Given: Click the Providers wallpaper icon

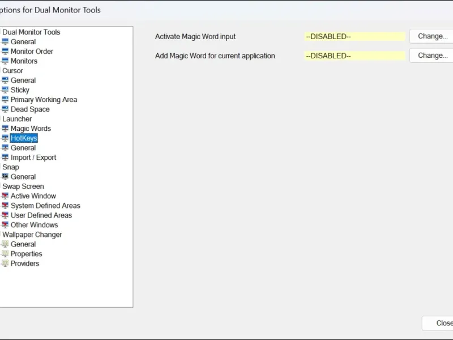Looking at the screenshot, I should [x=5, y=263].
